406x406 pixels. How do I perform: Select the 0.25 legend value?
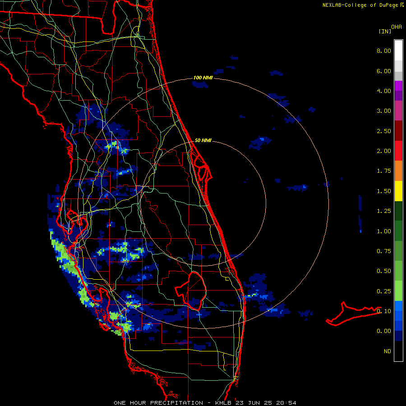384,291
